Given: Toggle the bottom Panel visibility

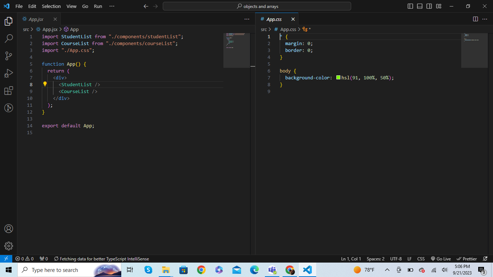Looking at the screenshot, I should pyautogui.click(x=420, y=6).
